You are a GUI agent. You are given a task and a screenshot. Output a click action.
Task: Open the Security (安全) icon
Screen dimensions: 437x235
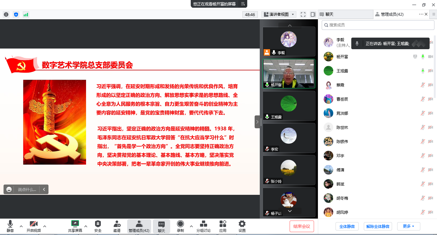pos(98,226)
